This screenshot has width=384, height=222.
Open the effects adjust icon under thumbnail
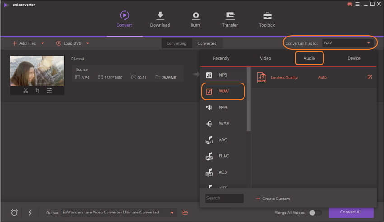49,91
